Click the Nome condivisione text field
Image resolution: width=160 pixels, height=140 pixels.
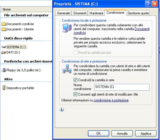click(122, 87)
